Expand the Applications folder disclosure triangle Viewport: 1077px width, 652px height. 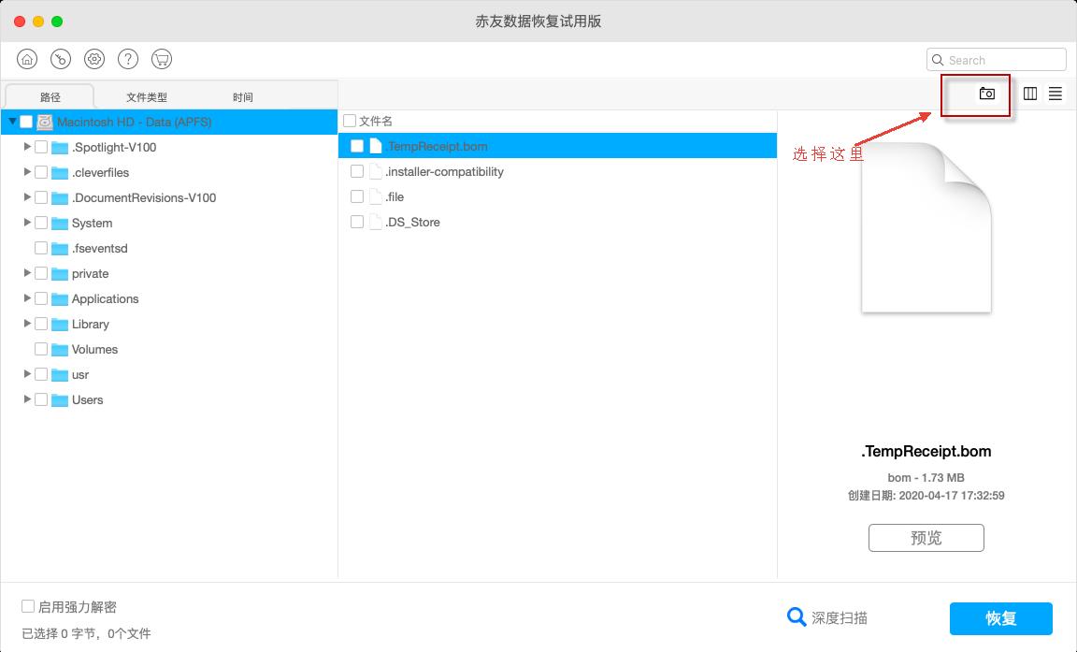[x=27, y=298]
